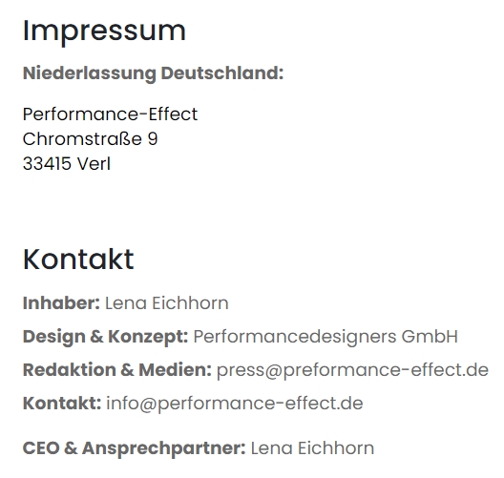Click the word Verl

tap(94, 164)
